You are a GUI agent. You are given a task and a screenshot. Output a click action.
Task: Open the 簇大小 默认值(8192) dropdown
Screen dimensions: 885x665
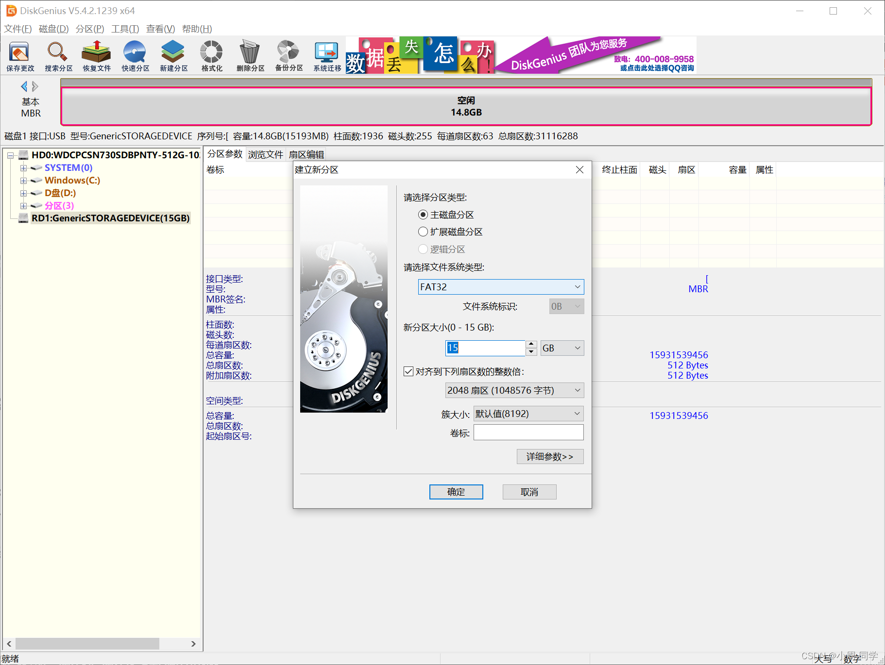coord(528,414)
